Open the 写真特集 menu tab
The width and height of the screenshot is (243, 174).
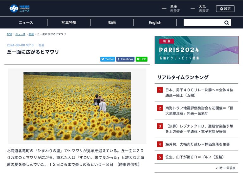click(x=69, y=23)
